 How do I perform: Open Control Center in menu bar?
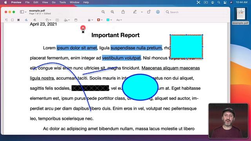click(225, 2)
